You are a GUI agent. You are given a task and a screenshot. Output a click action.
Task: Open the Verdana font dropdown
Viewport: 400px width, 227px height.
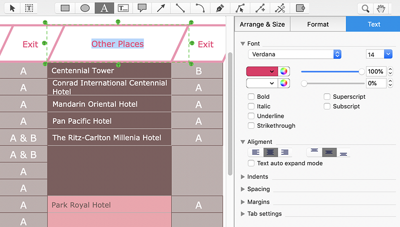tap(294, 54)
